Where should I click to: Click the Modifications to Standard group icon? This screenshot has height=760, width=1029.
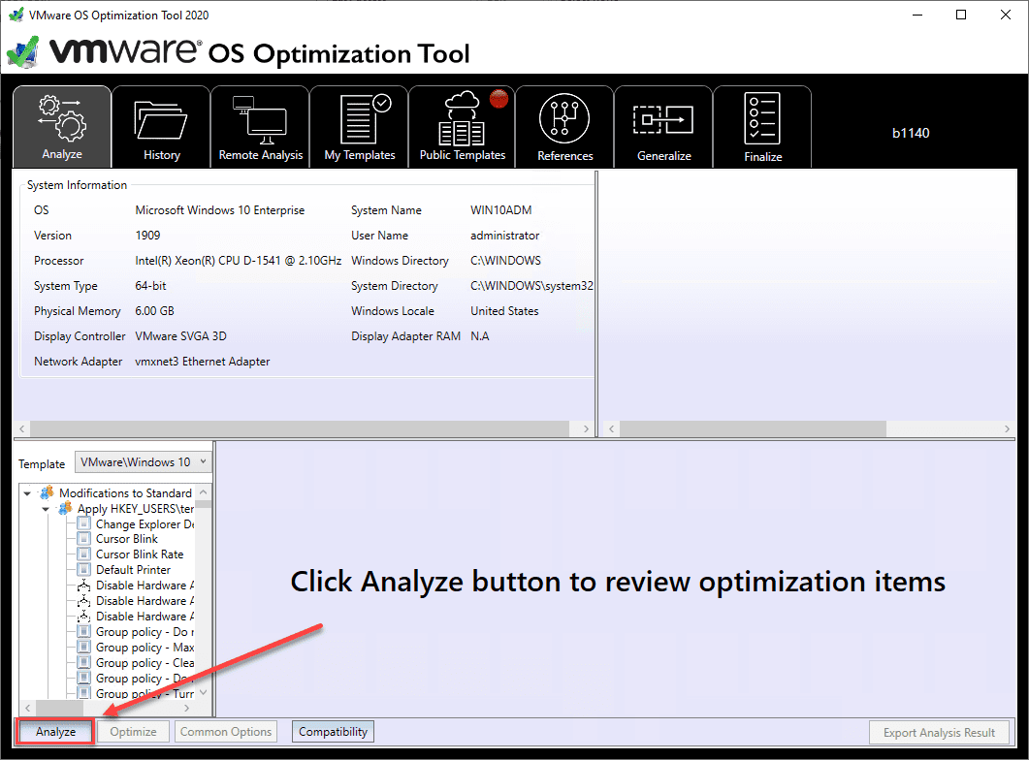tap(47, 492)
